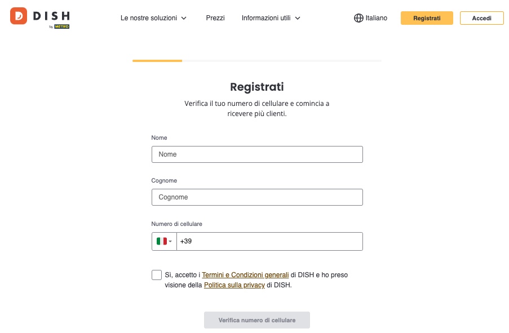Open the Prezzi menu item
509x333 pixels.
click(x=215, y=18)
